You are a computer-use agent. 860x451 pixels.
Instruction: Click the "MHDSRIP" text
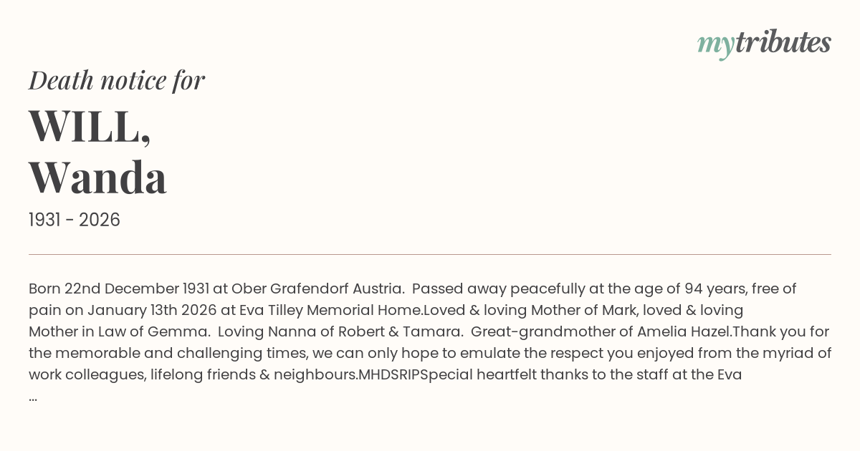[393, 375]
